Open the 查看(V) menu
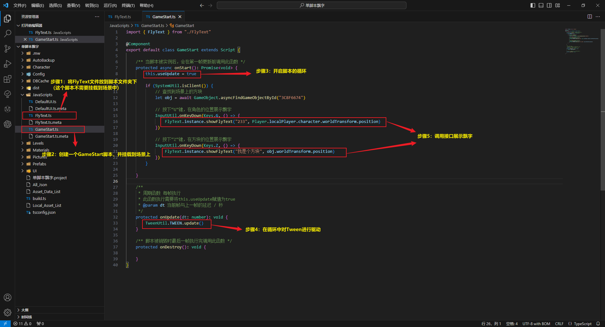This screenshot has height=327, width=605. (73, 5)
